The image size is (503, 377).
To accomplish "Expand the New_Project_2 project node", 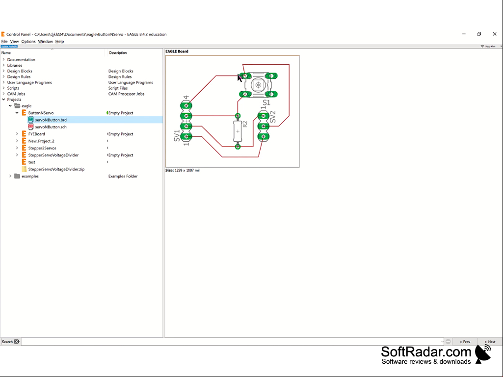I will pyautogui.click(x=17, y=141).
